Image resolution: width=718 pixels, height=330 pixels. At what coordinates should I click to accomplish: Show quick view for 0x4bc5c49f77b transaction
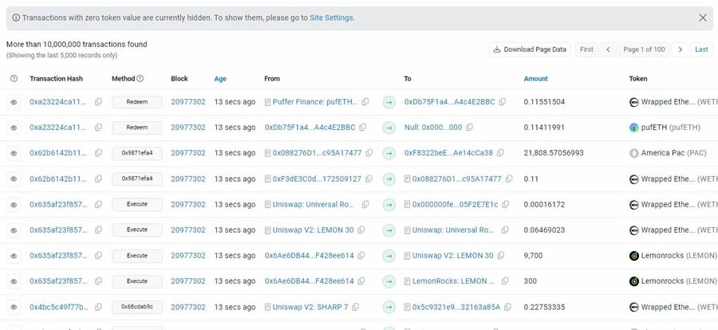coord(14,307)
